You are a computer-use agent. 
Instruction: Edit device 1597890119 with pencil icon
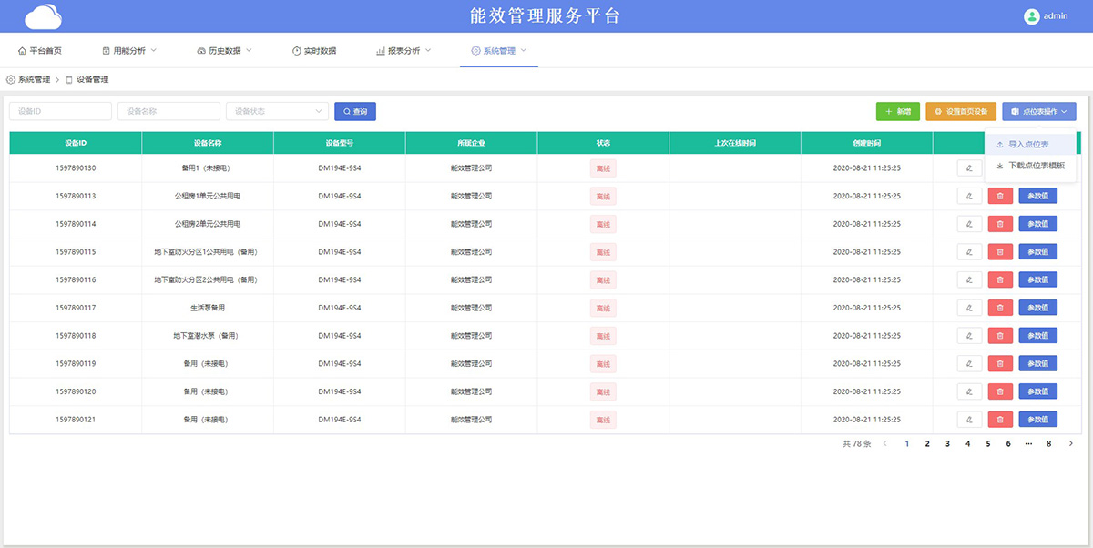(x=970, y=363)
